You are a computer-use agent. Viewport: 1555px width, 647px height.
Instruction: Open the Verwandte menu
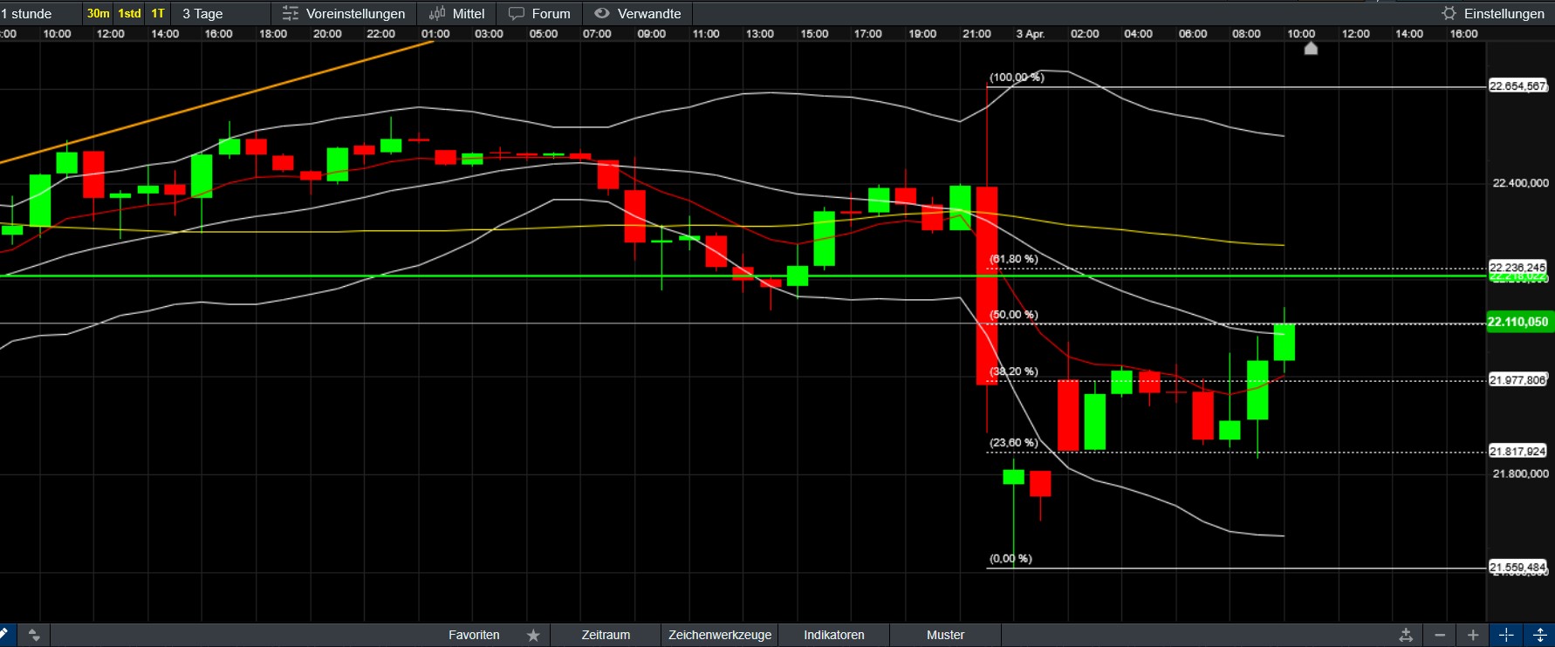(x=638, y=13)
